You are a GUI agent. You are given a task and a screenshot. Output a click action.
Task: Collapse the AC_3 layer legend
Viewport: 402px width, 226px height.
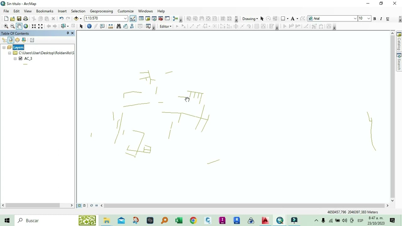15,59
